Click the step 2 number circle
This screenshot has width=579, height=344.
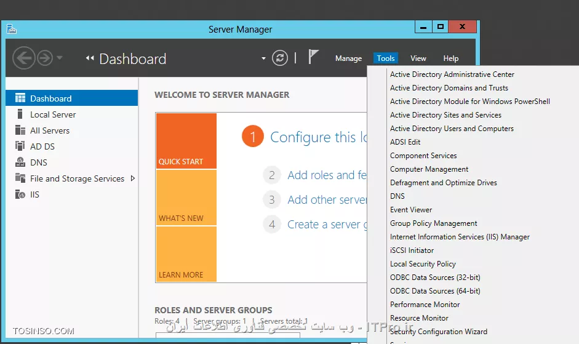tap(272, 175)
